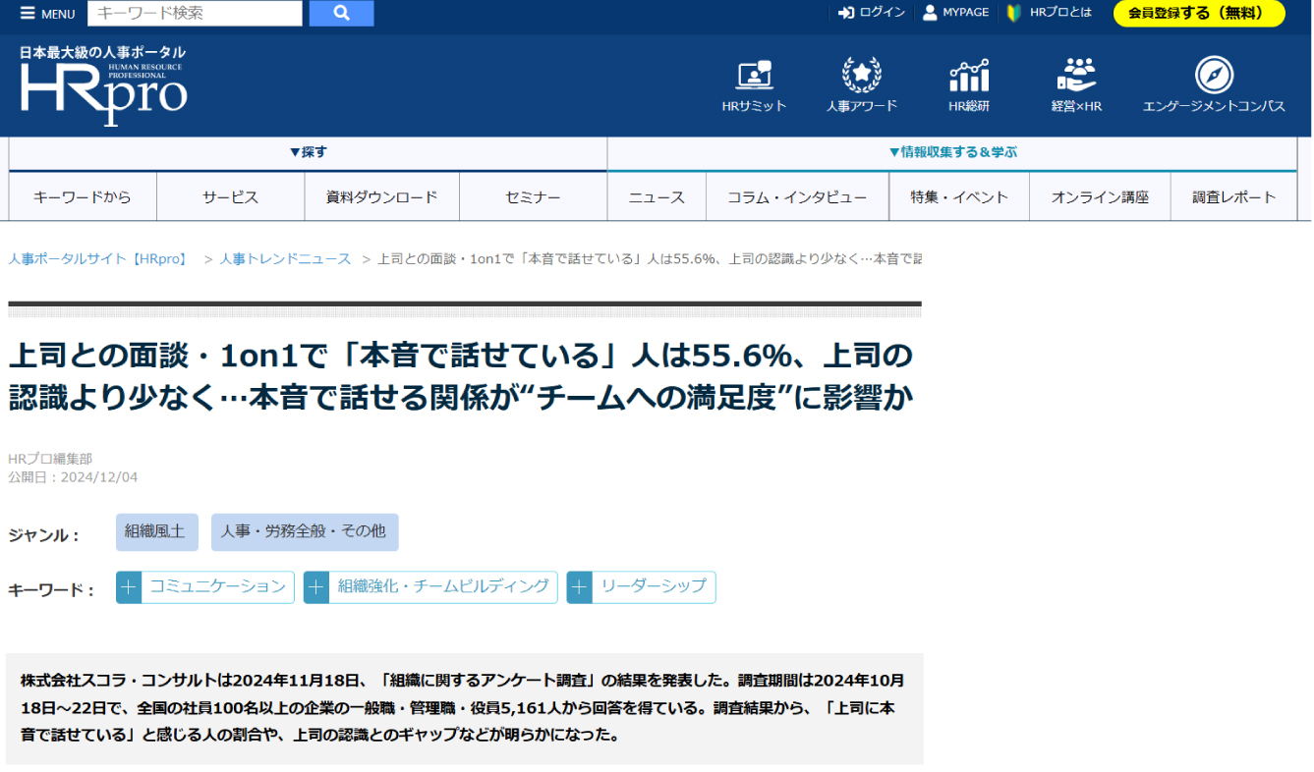This screenshot has height=772, width=1314.
Task: Click the plus on リーダーシップ keyword
Action: coord(580,587)
